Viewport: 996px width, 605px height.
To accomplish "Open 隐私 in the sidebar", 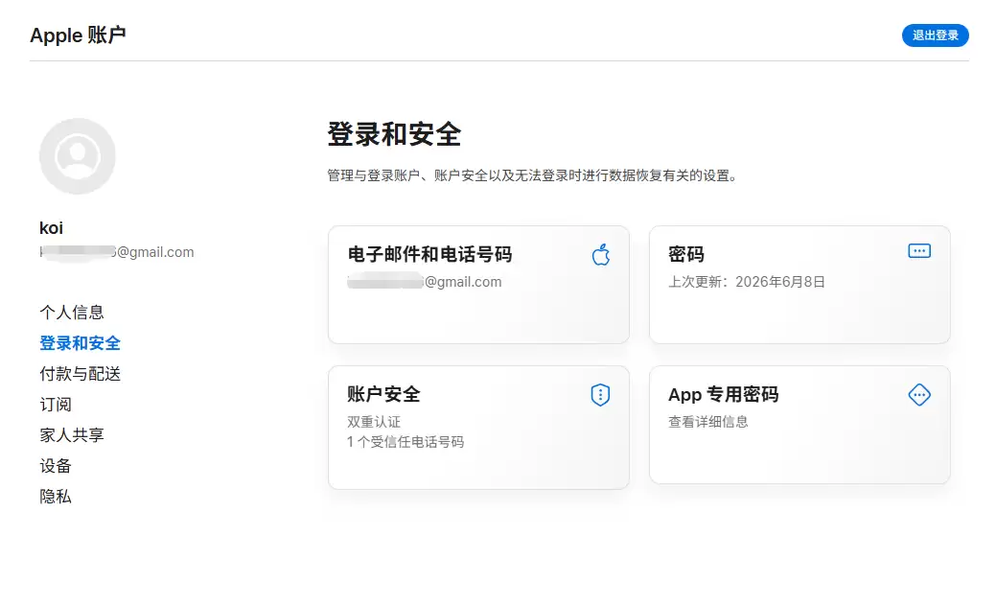I will 56,497.
